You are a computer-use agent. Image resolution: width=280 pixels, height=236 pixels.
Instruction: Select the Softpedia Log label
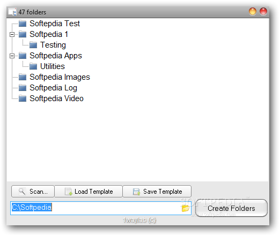[53, 88]
